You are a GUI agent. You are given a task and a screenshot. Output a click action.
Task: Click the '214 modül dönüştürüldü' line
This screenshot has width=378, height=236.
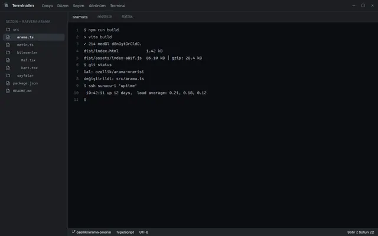[x=113, y=44]
